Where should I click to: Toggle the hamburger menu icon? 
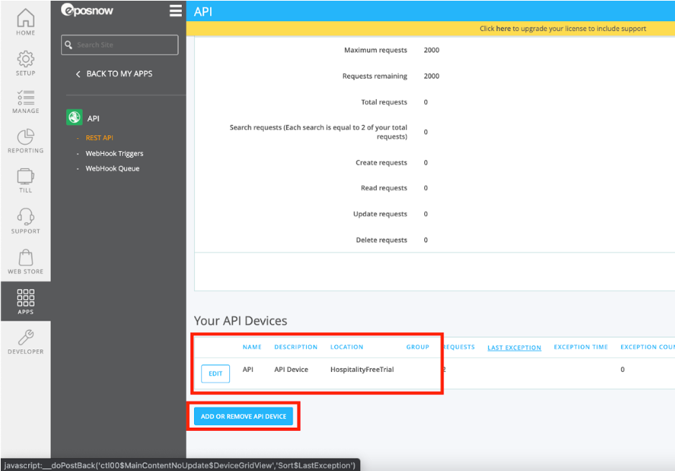175,10
